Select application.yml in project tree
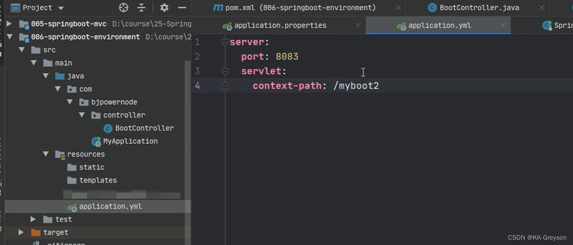Image resolution: width=573 pixels, height=245 pixels. coord(110,206)
